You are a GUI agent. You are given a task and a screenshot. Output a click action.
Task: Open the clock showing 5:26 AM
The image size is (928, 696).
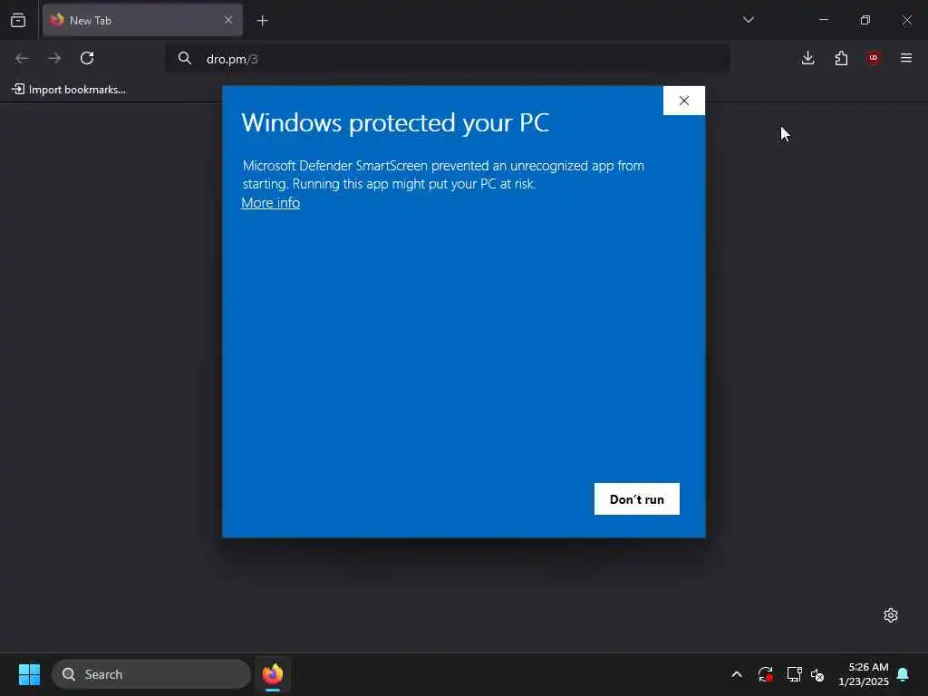pos(864,674)
